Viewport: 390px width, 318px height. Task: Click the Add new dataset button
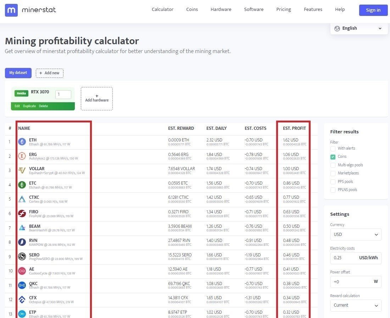pyautogui.click(x=50, y=73)
